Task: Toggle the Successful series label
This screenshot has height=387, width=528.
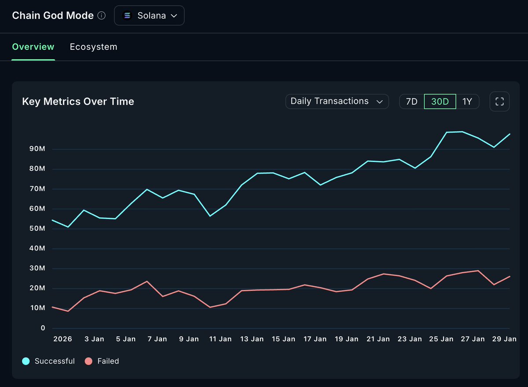Action: point(55,361)
